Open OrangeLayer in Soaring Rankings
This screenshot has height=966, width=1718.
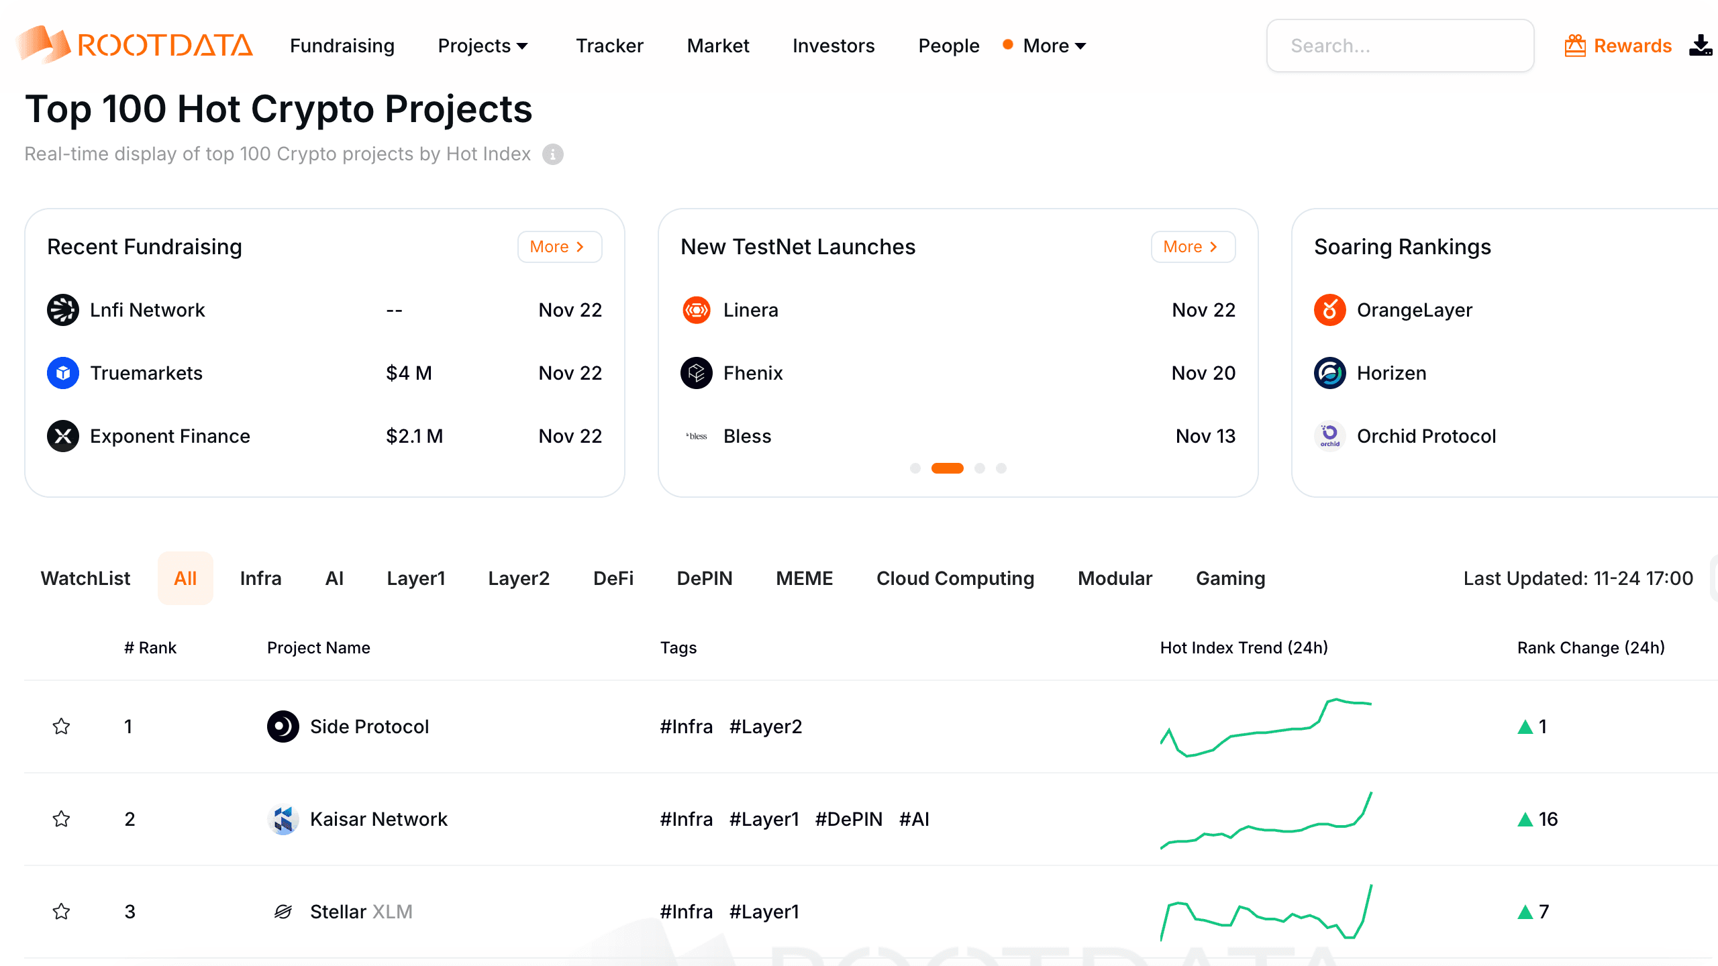point(1415,310)
